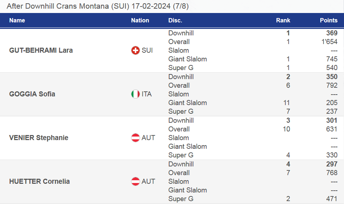Click the Nation column header
The height and width of the screenshot is (204, 344).
tap(140, 21)
